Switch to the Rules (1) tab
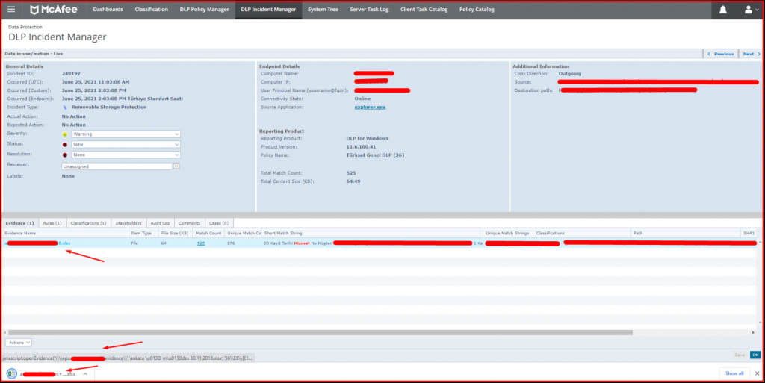This screenshot has width=765, height=383. click(x=52, y=223)
